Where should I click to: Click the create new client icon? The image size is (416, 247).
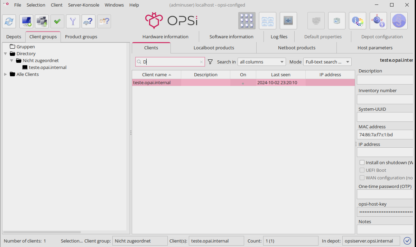[x=26, y=21]
